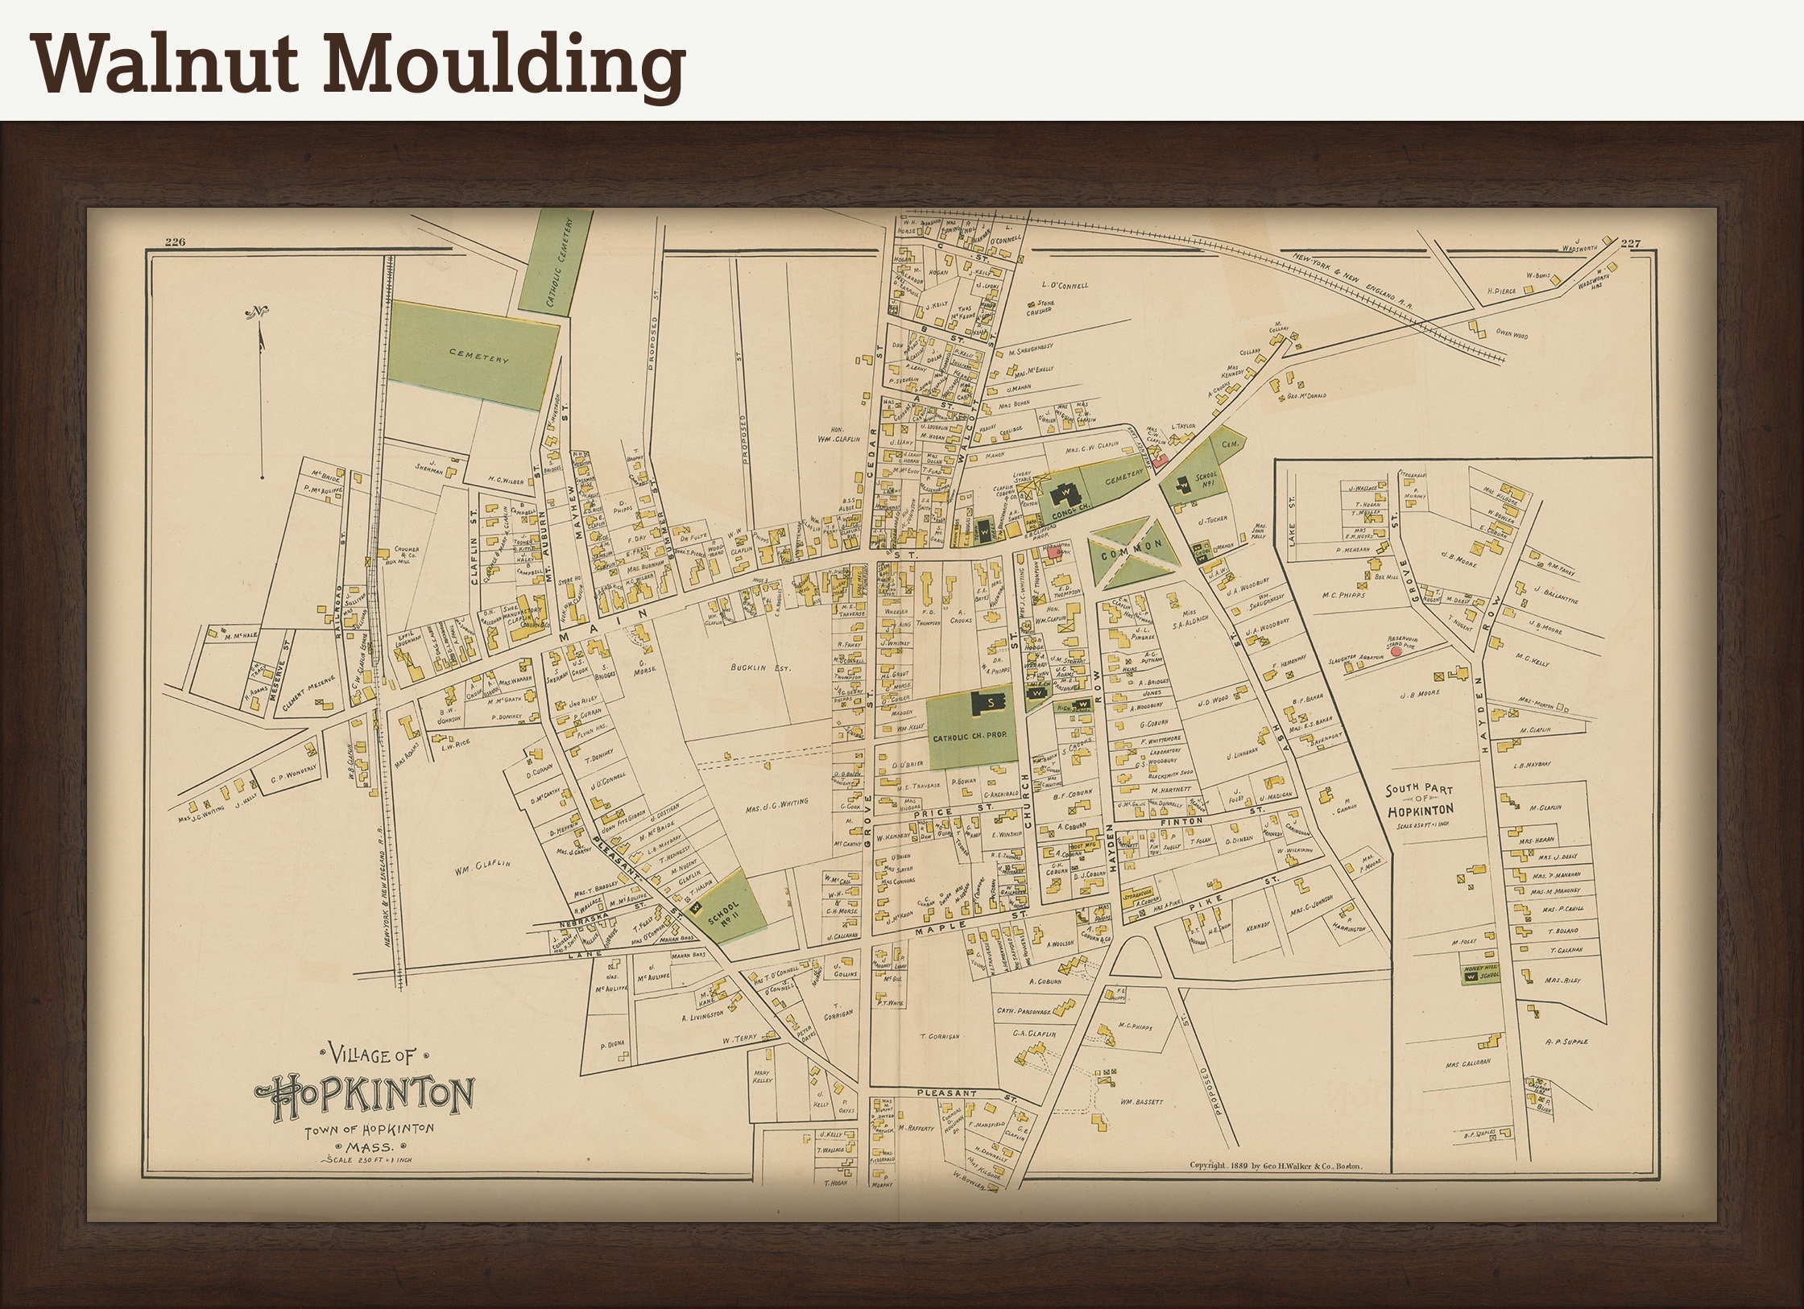Image resolution: width=1804 pixels, height=1309 pixels.
Task: Click the "Mrs. Calloran" label
Action: pos(1467,1062)
